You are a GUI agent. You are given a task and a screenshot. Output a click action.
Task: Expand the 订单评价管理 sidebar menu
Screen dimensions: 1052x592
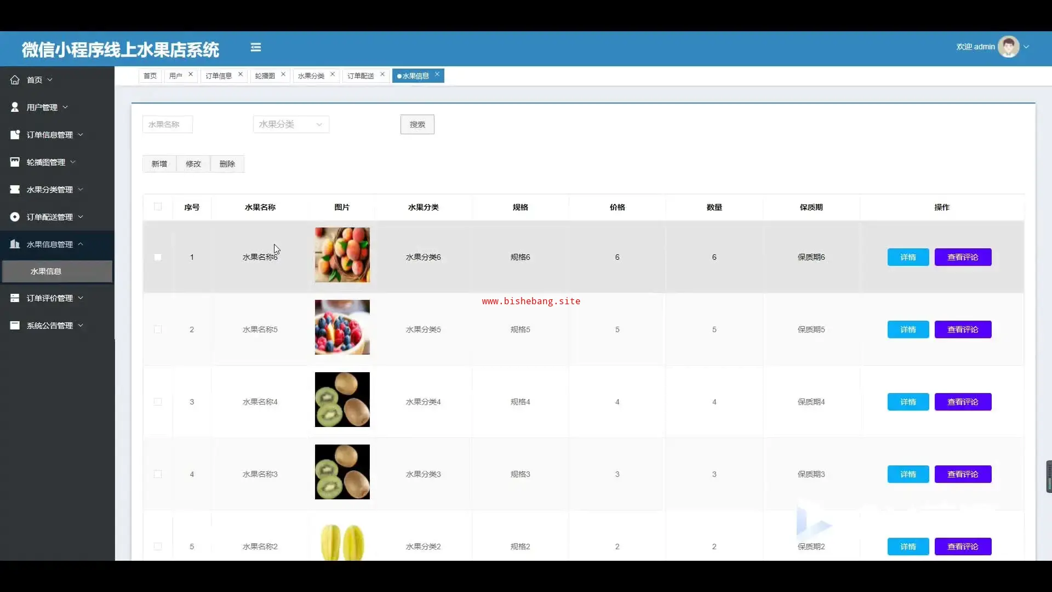(50, 298)
